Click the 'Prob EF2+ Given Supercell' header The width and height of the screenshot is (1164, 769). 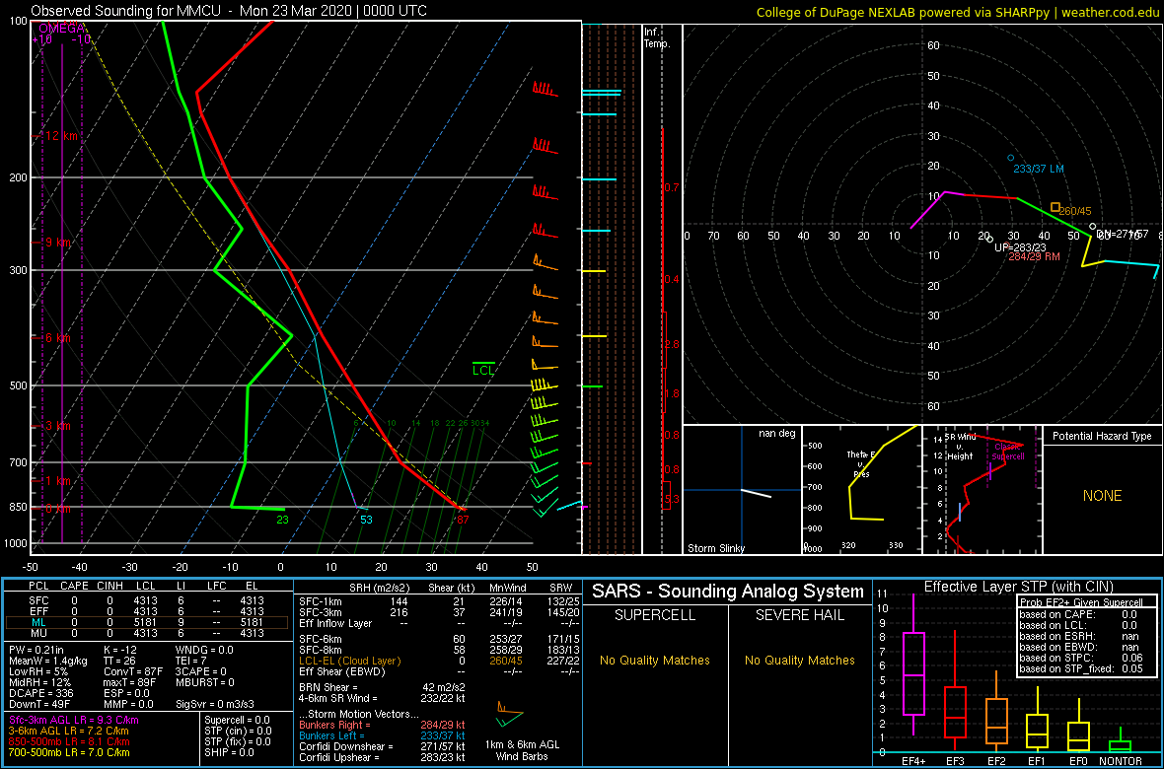coord(1081,601)
